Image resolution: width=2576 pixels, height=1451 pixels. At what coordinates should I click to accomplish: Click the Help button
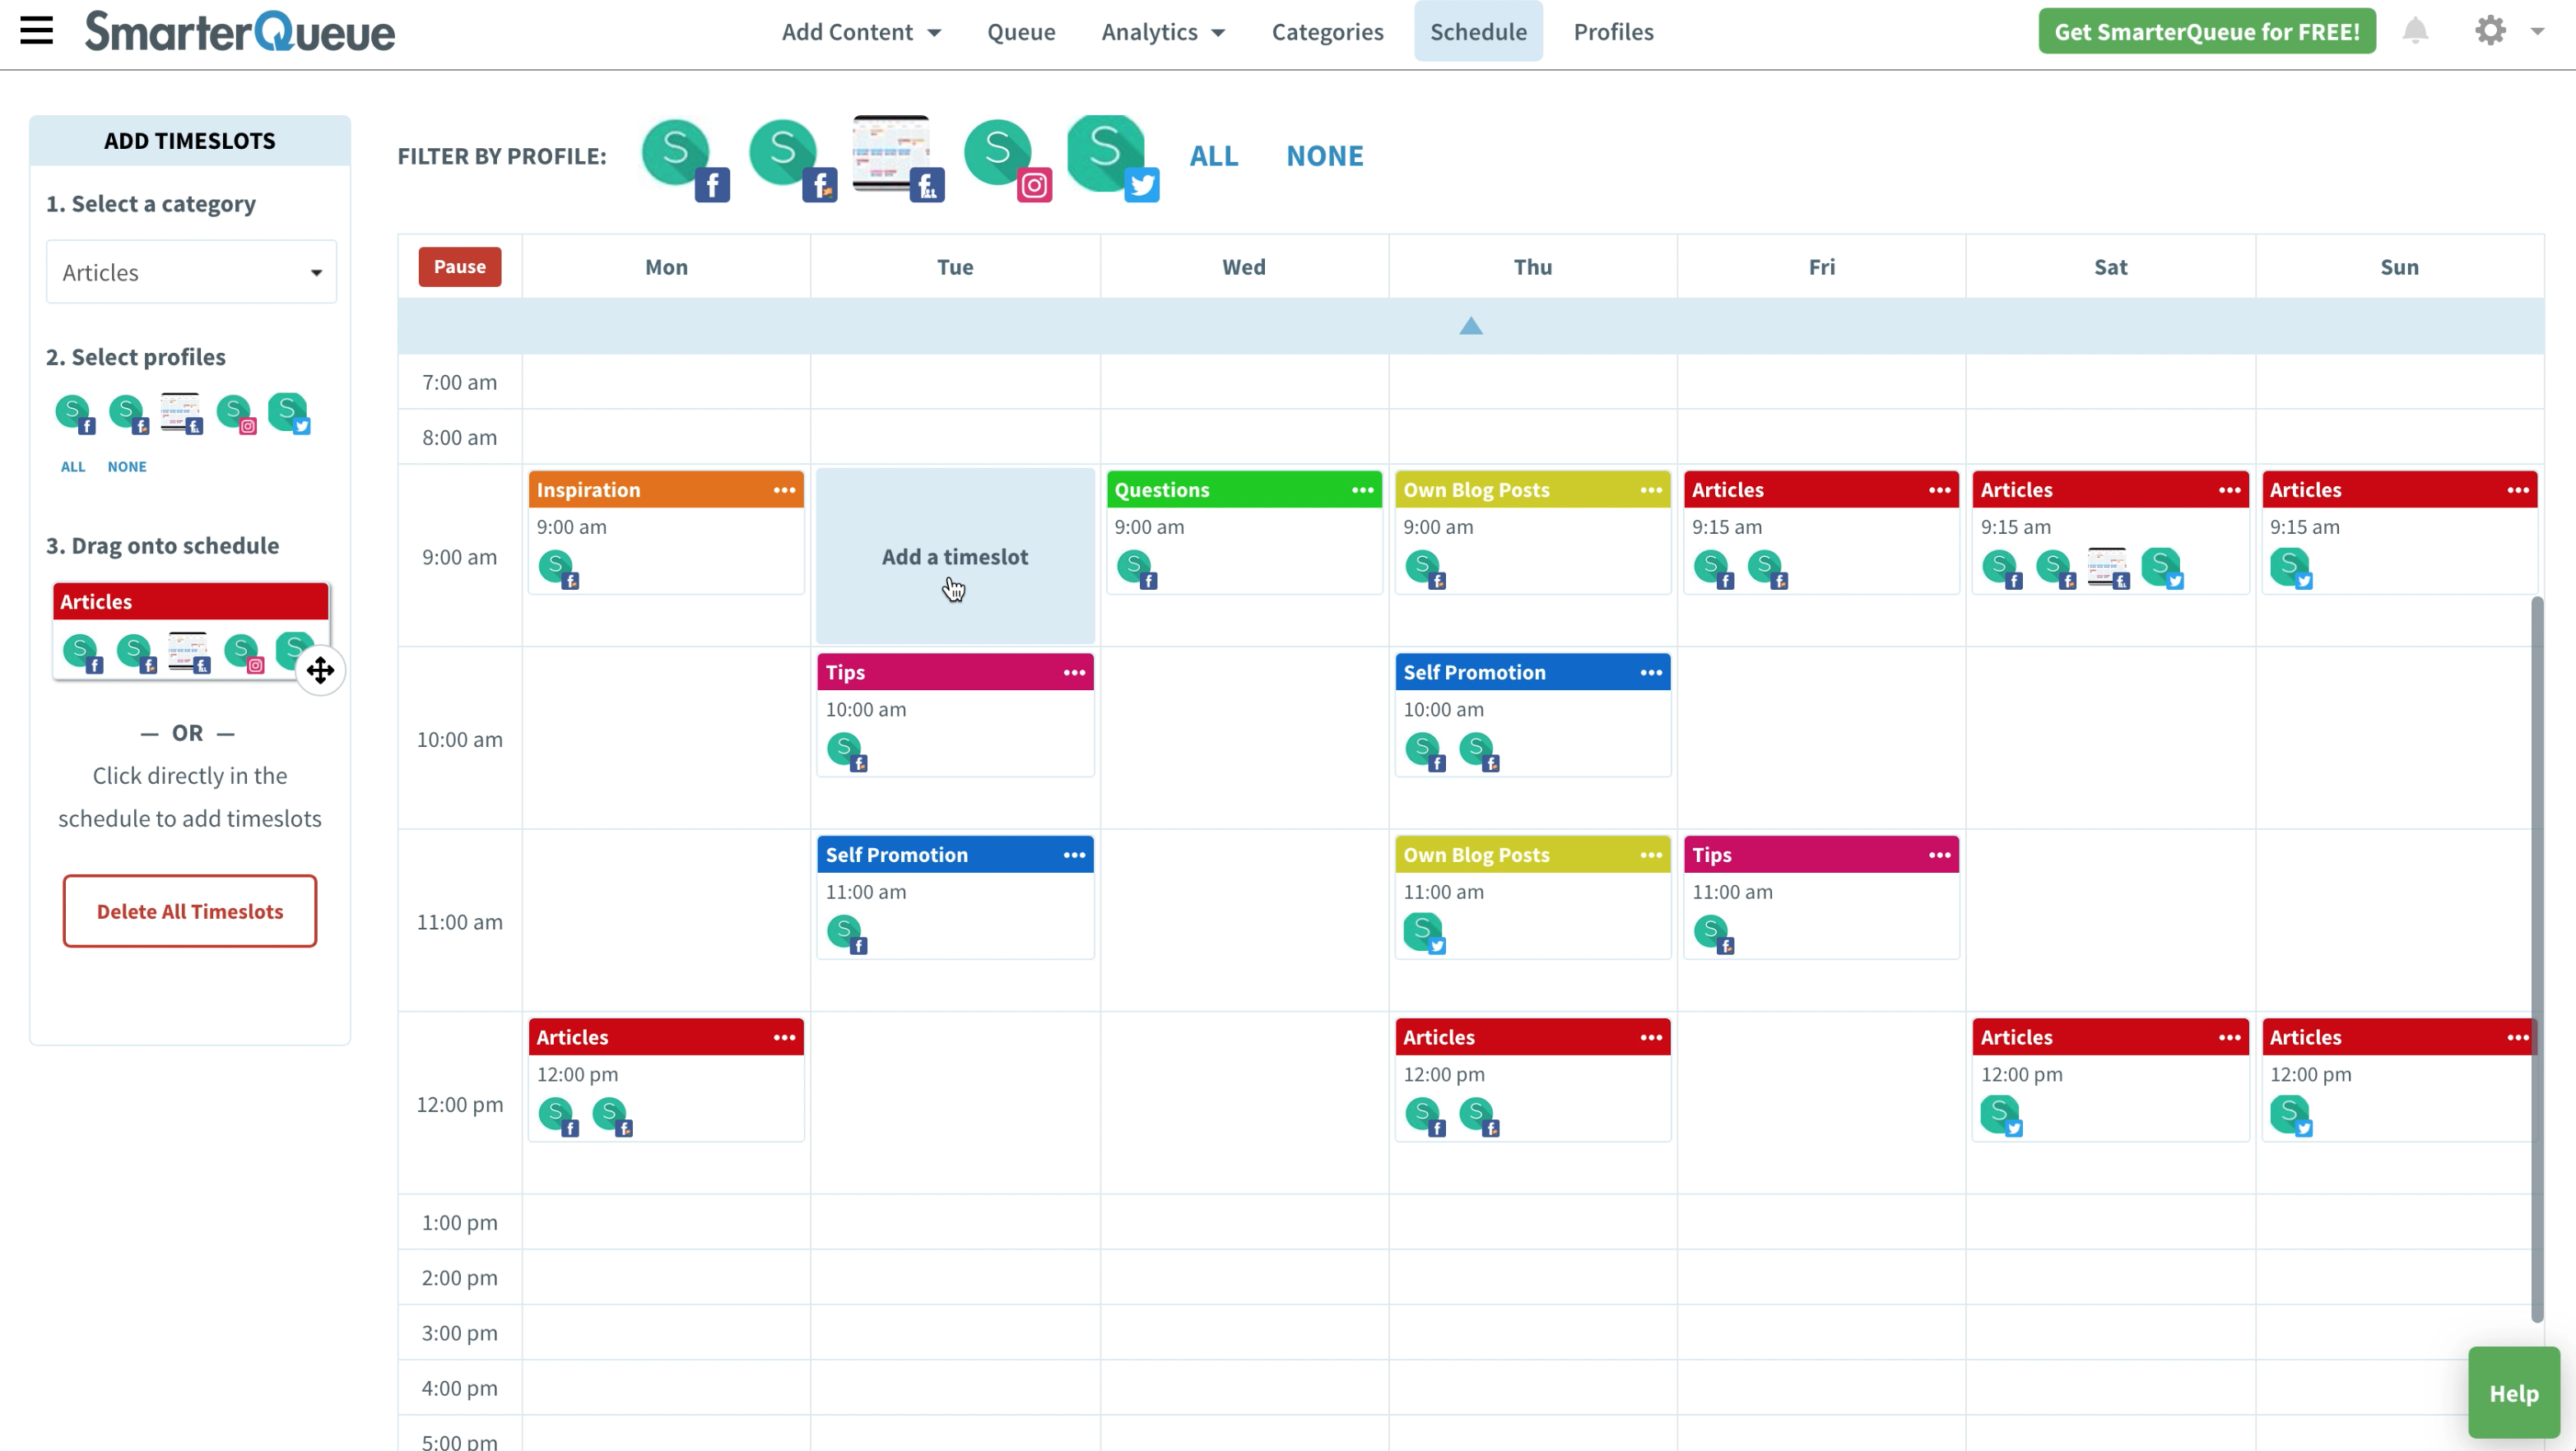point(2513,1393)
